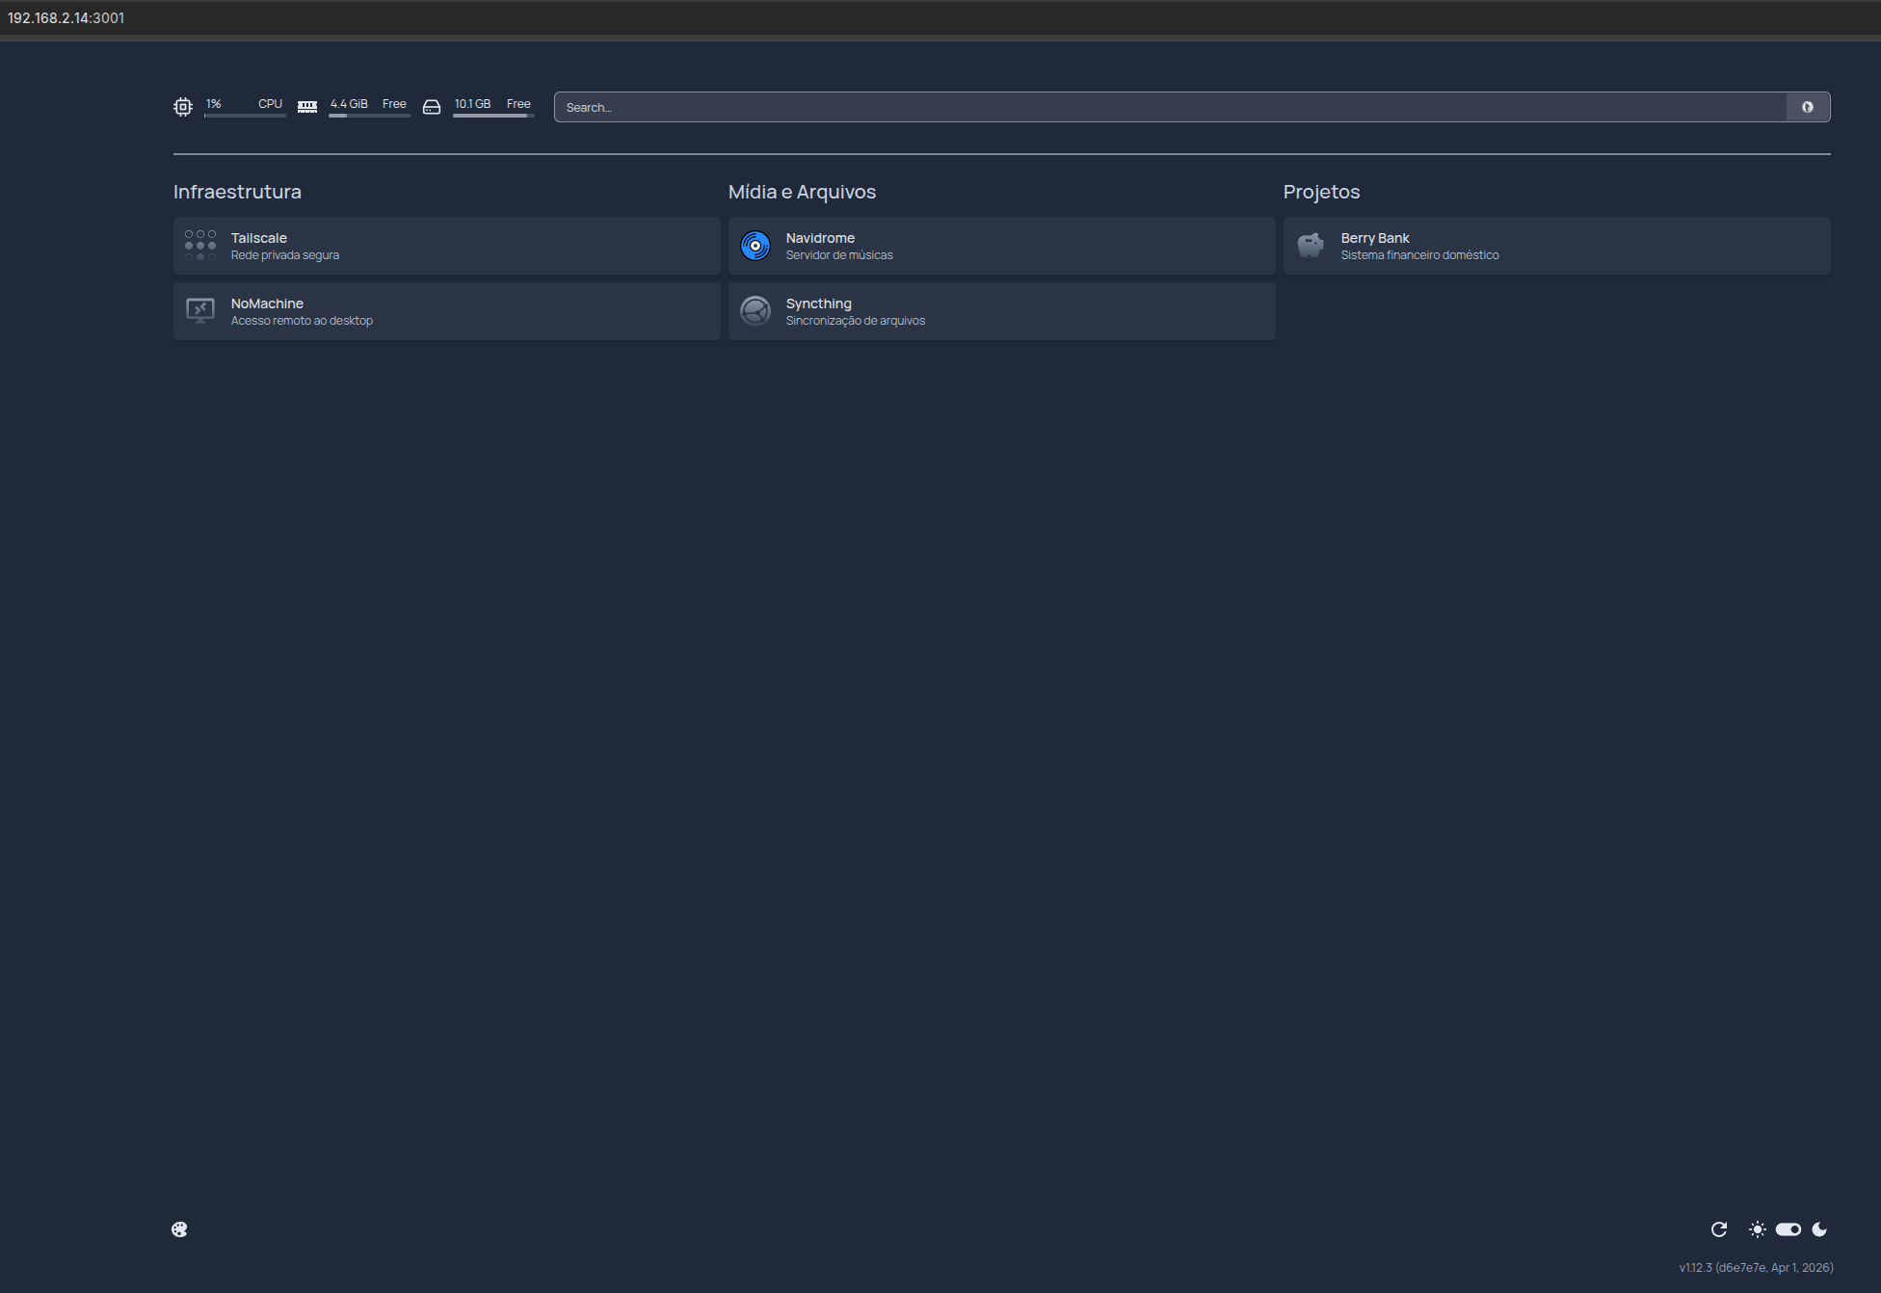Click the memory RAM icon

(307, 107)
